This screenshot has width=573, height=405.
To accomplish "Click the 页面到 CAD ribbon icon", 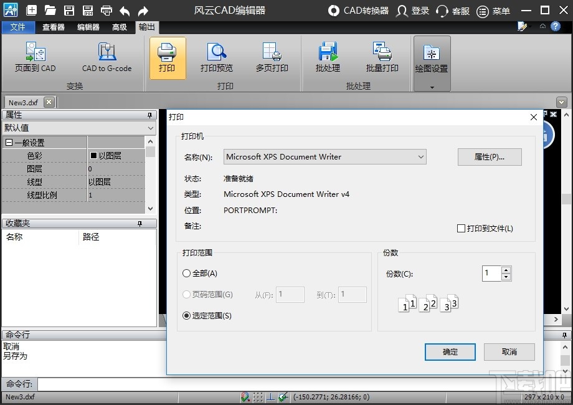I will (x=35, y=57).
